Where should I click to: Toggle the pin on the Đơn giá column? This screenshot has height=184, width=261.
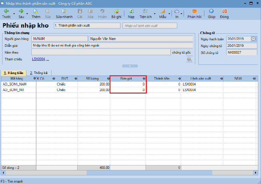click(x=144, y=79)
